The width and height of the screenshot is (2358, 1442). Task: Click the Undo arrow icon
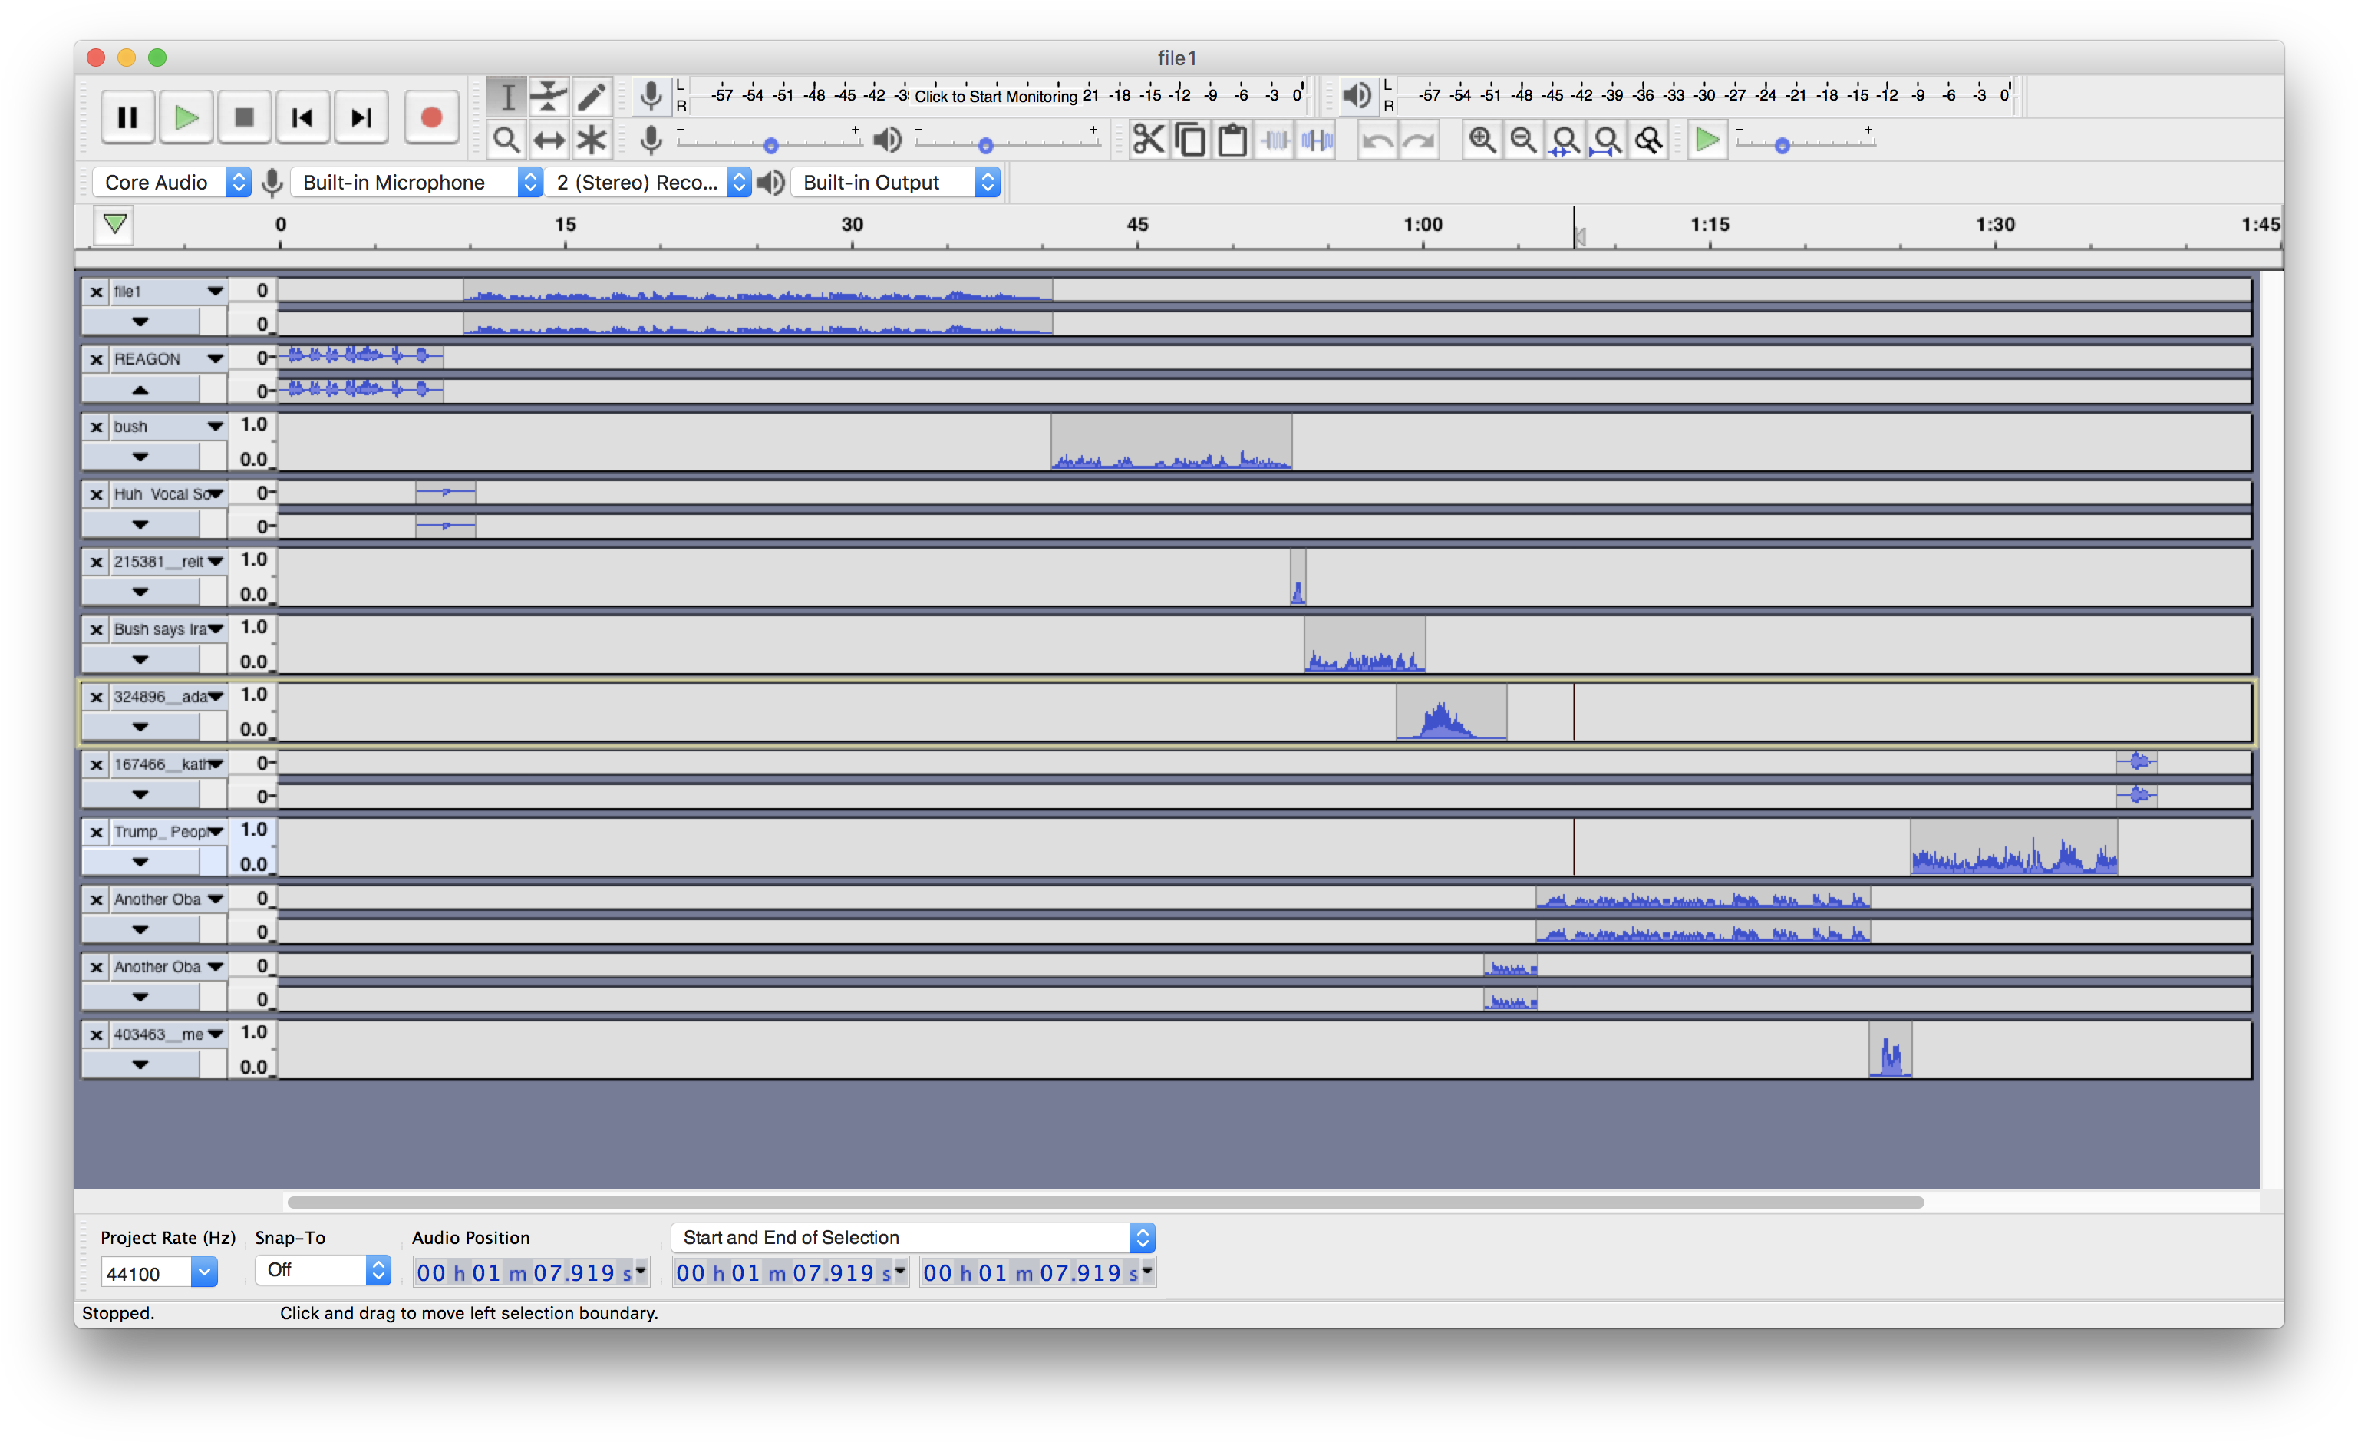click(x=1377, y=139)
